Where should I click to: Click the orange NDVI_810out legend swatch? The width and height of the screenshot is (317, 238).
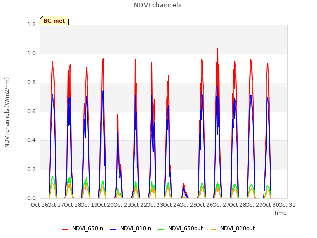(213, 229)
